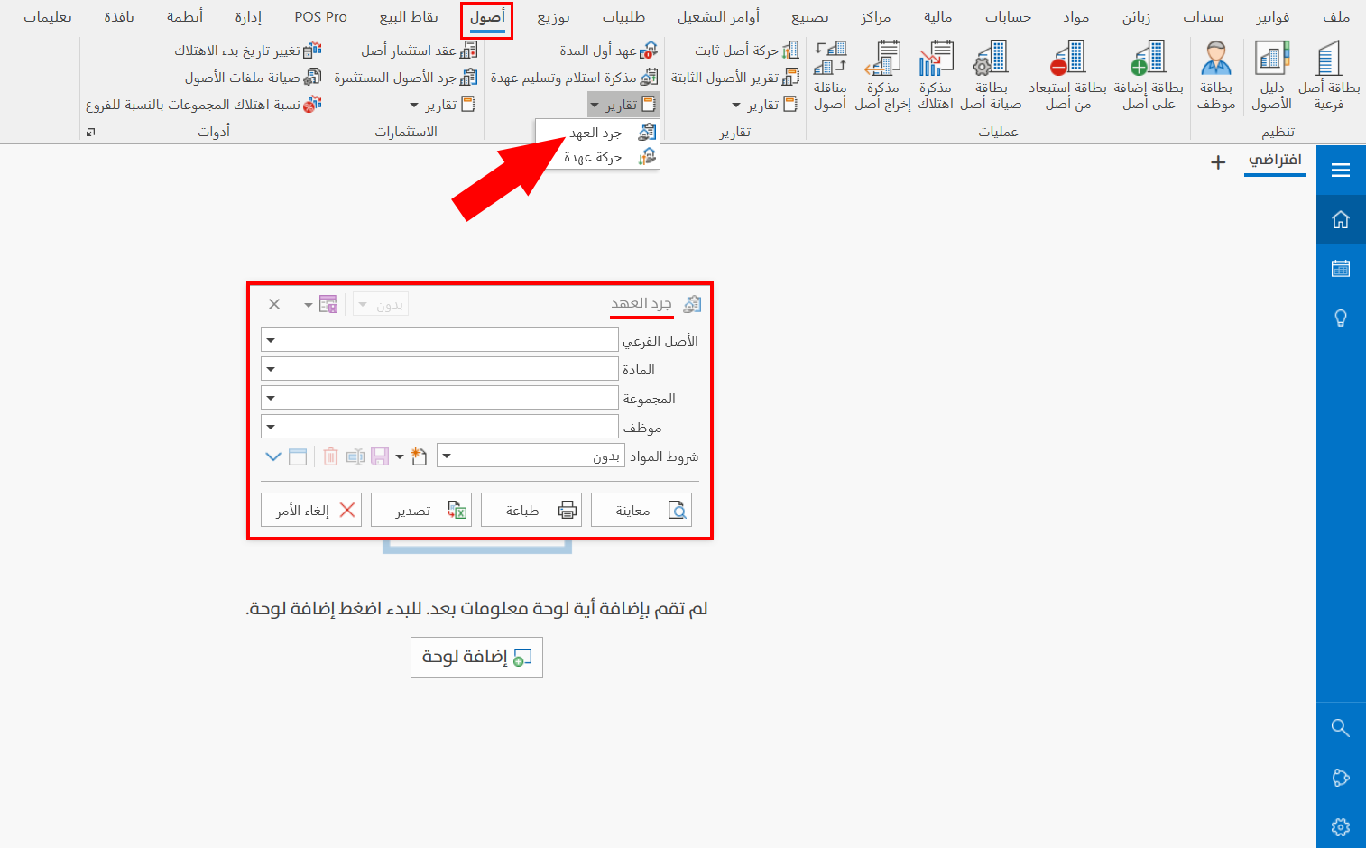Toggle highlighted تقارير dropdown under عهدة items
Image resolution: width=1366 pixels, height=848 pixels.
pyautogui.click(x=623, y=105)
